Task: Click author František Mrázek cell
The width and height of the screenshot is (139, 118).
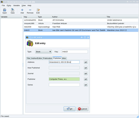Action: tap(60, 23)
